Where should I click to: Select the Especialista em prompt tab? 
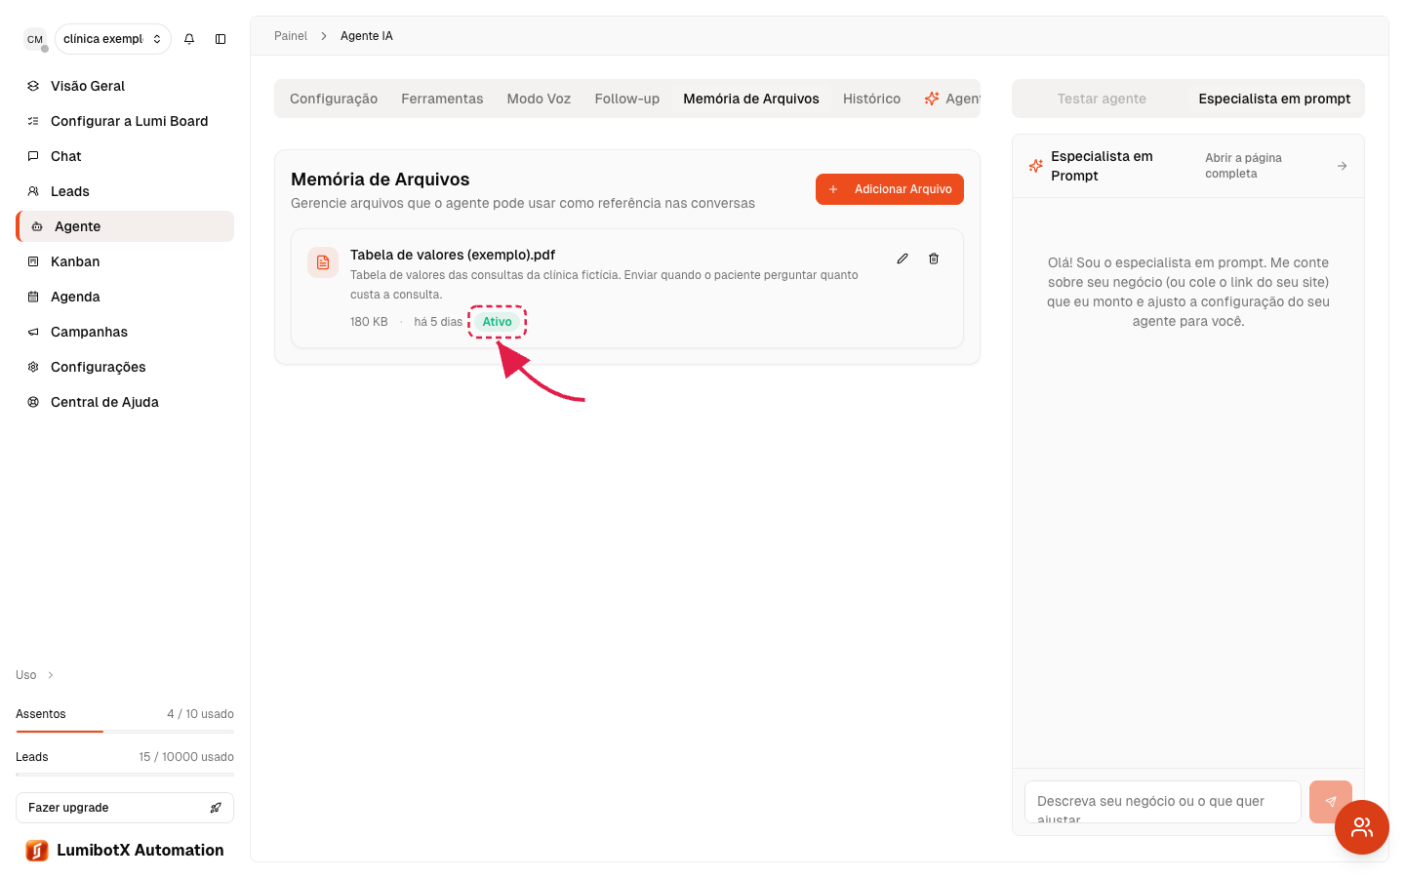click(x=1274, y=99)
